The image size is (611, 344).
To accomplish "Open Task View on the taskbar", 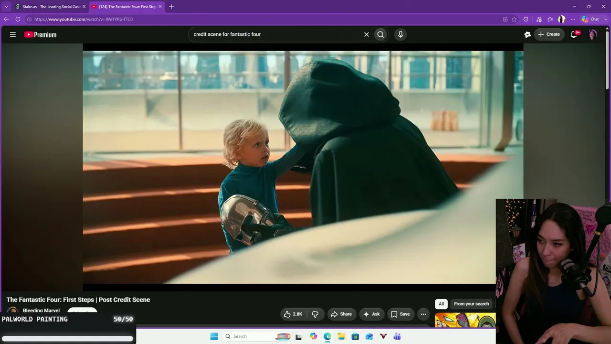I will [298, 336].
